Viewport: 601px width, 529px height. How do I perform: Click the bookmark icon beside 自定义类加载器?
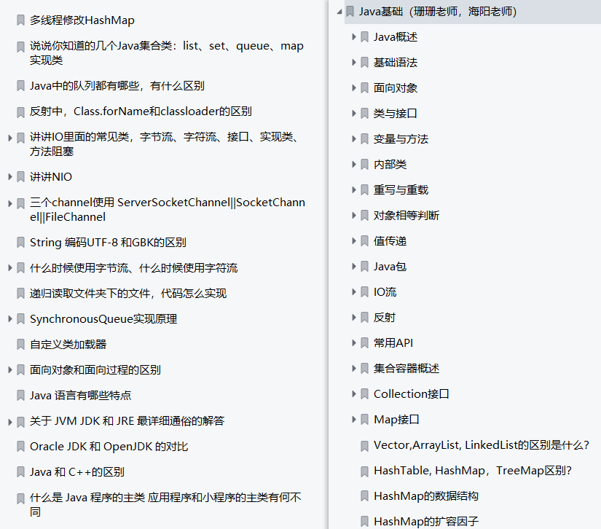[x=20, y=345]
